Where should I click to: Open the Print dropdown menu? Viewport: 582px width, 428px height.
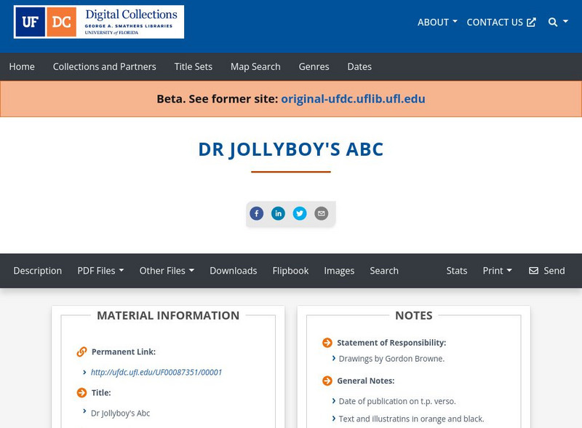click(497, 270)
